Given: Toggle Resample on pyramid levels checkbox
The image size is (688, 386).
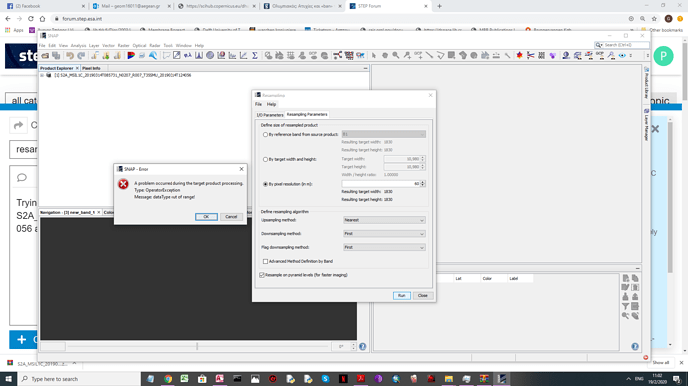Looking at the screenshot, I should [262, 275].
